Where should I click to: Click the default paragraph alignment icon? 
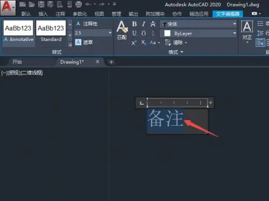point(260,43)
